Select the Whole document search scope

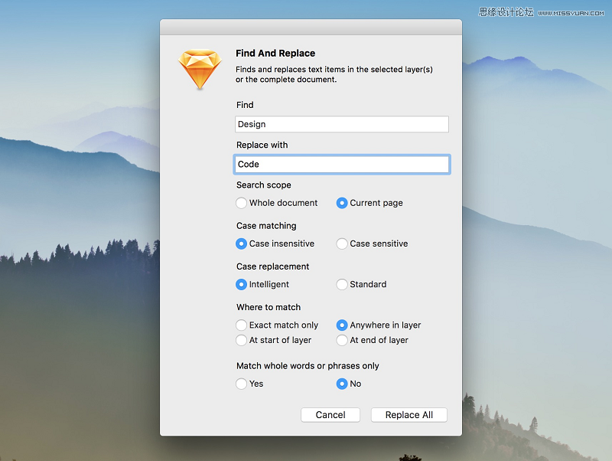point(242,203)
